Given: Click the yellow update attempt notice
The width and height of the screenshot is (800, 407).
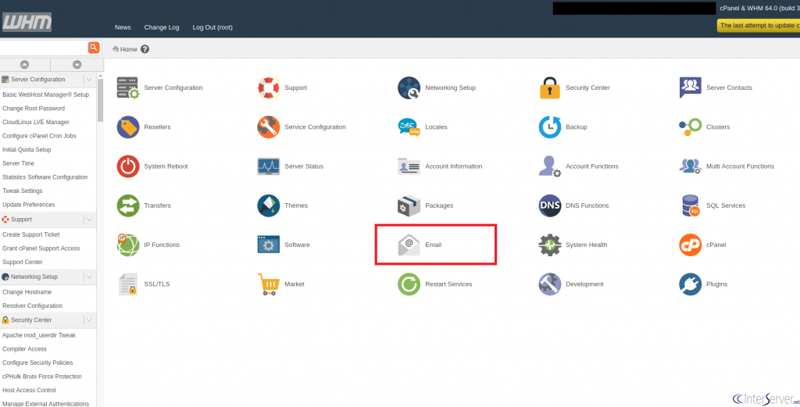Looking at the screenshot, I should [759, 26].
